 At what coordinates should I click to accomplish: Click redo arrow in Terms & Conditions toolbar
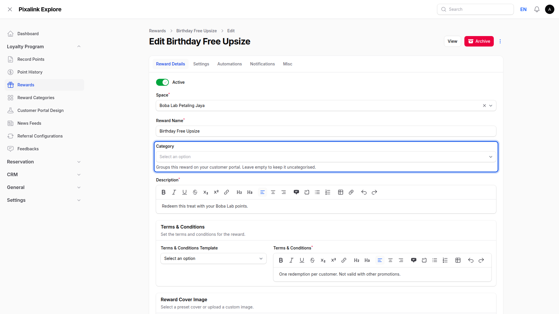tap(481, 260)
